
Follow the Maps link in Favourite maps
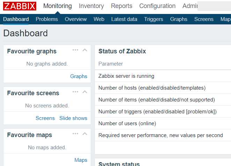pyautogui.click(x=81, y=160)
